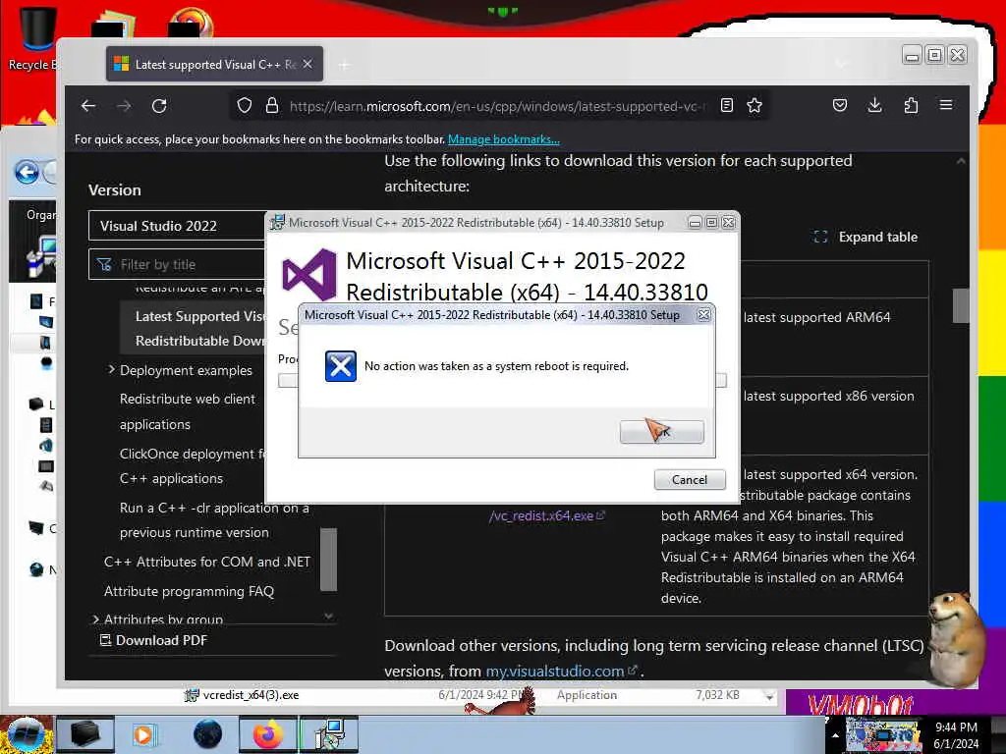Click the Visual Studio purple logo

pyautogui.click(x=309, y=275)
